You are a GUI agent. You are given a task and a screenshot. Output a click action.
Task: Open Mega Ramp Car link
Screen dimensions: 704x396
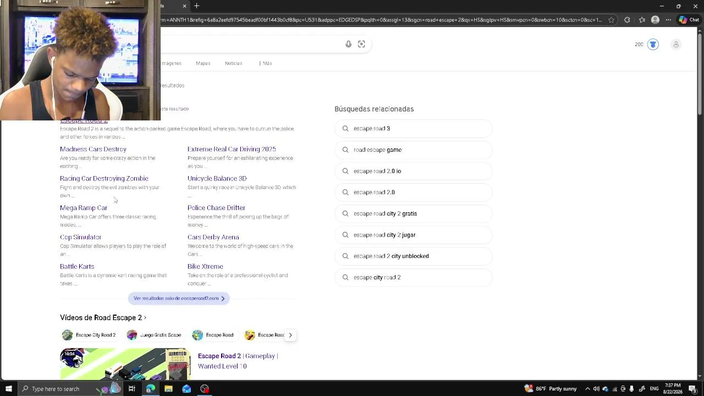[84, 207]
